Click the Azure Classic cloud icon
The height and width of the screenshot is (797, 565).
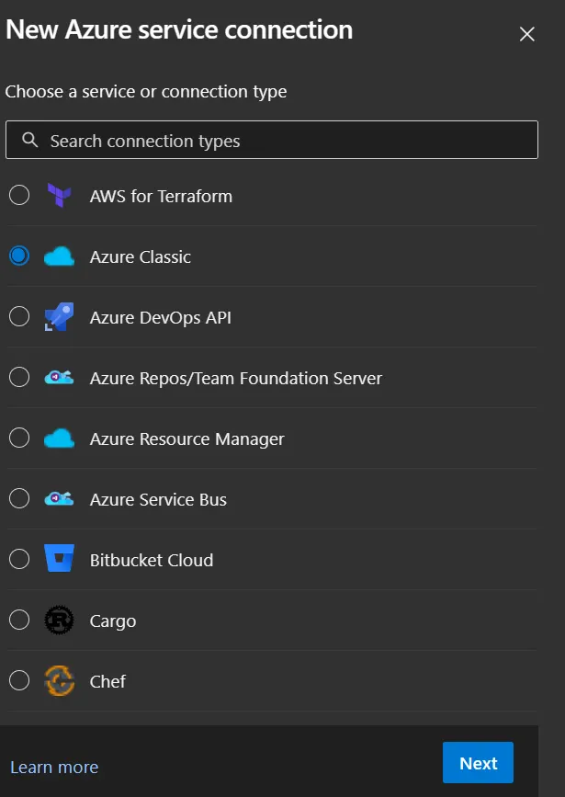59,256
